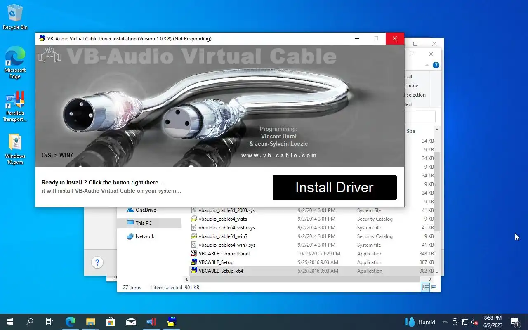Click the round help button in dialog behind
The height and width of the screenshot is (330, 528).
[x=97, y=262]
